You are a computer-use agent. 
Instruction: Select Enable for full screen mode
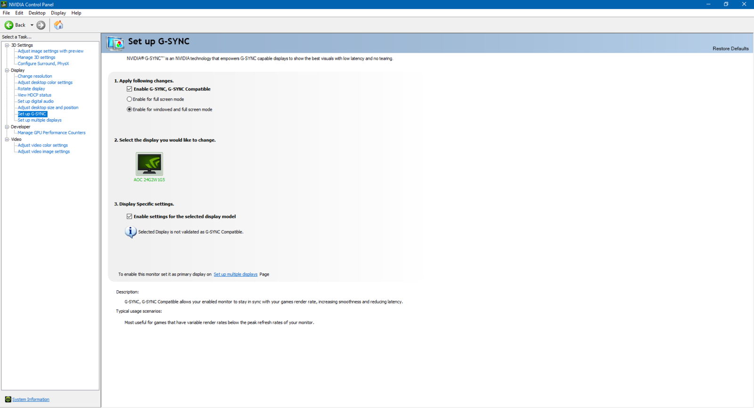pos(129,99)
